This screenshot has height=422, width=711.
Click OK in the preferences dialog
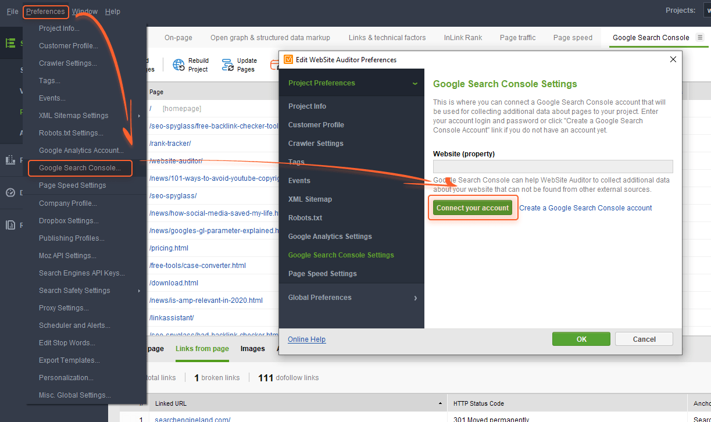pyautogui.click(x=581, y=339)
